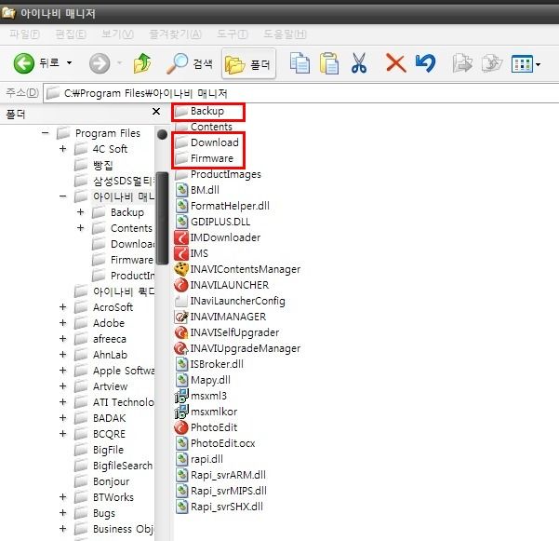This screenshot has width=559, height=541.
Task: Toggle the Folders pane button
Action: (248, 64)
